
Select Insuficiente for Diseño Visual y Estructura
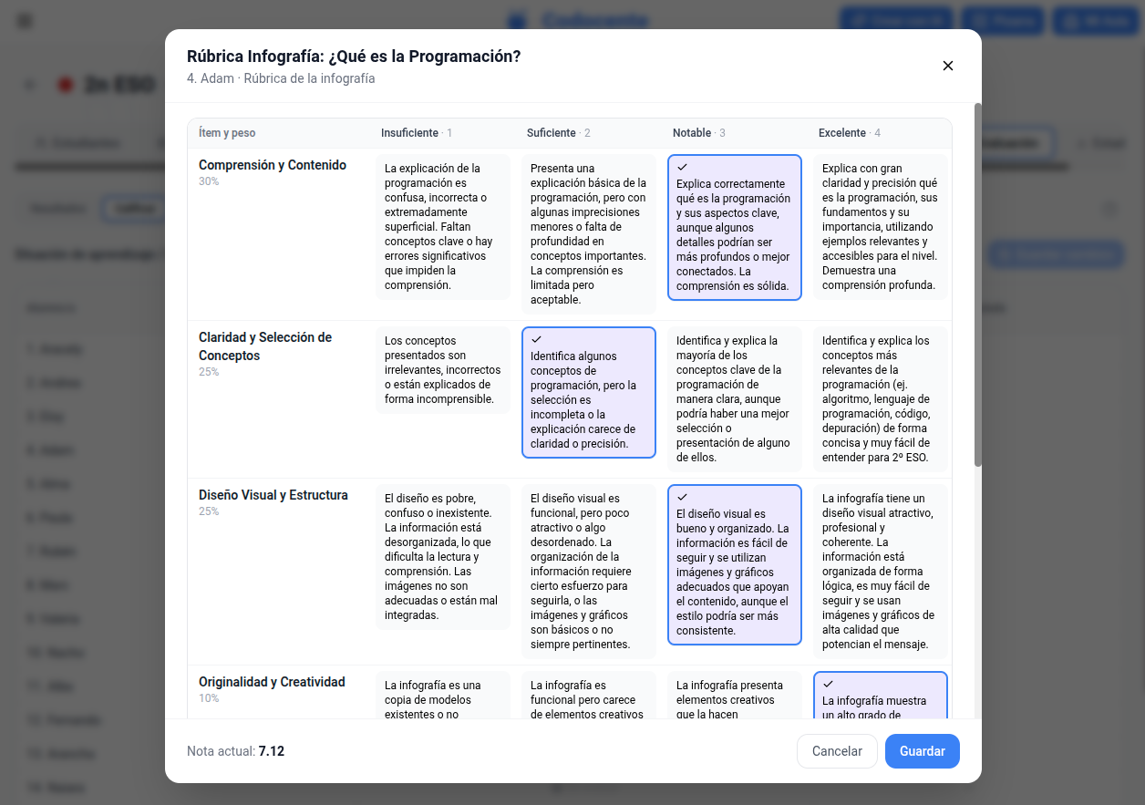point(443,557)
